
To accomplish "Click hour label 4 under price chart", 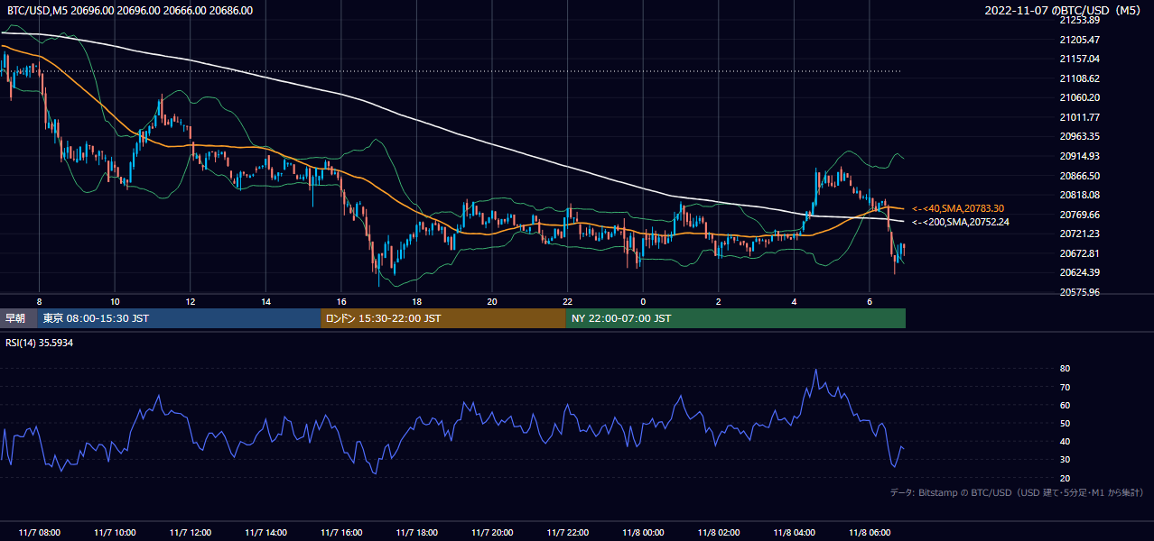I will tap(794, 301).
